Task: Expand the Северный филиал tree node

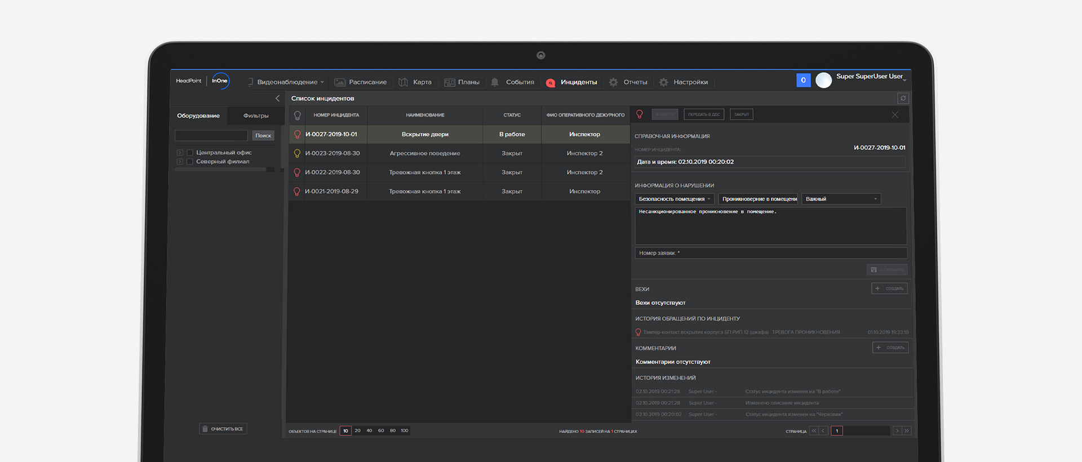Action: click(180, 162)
